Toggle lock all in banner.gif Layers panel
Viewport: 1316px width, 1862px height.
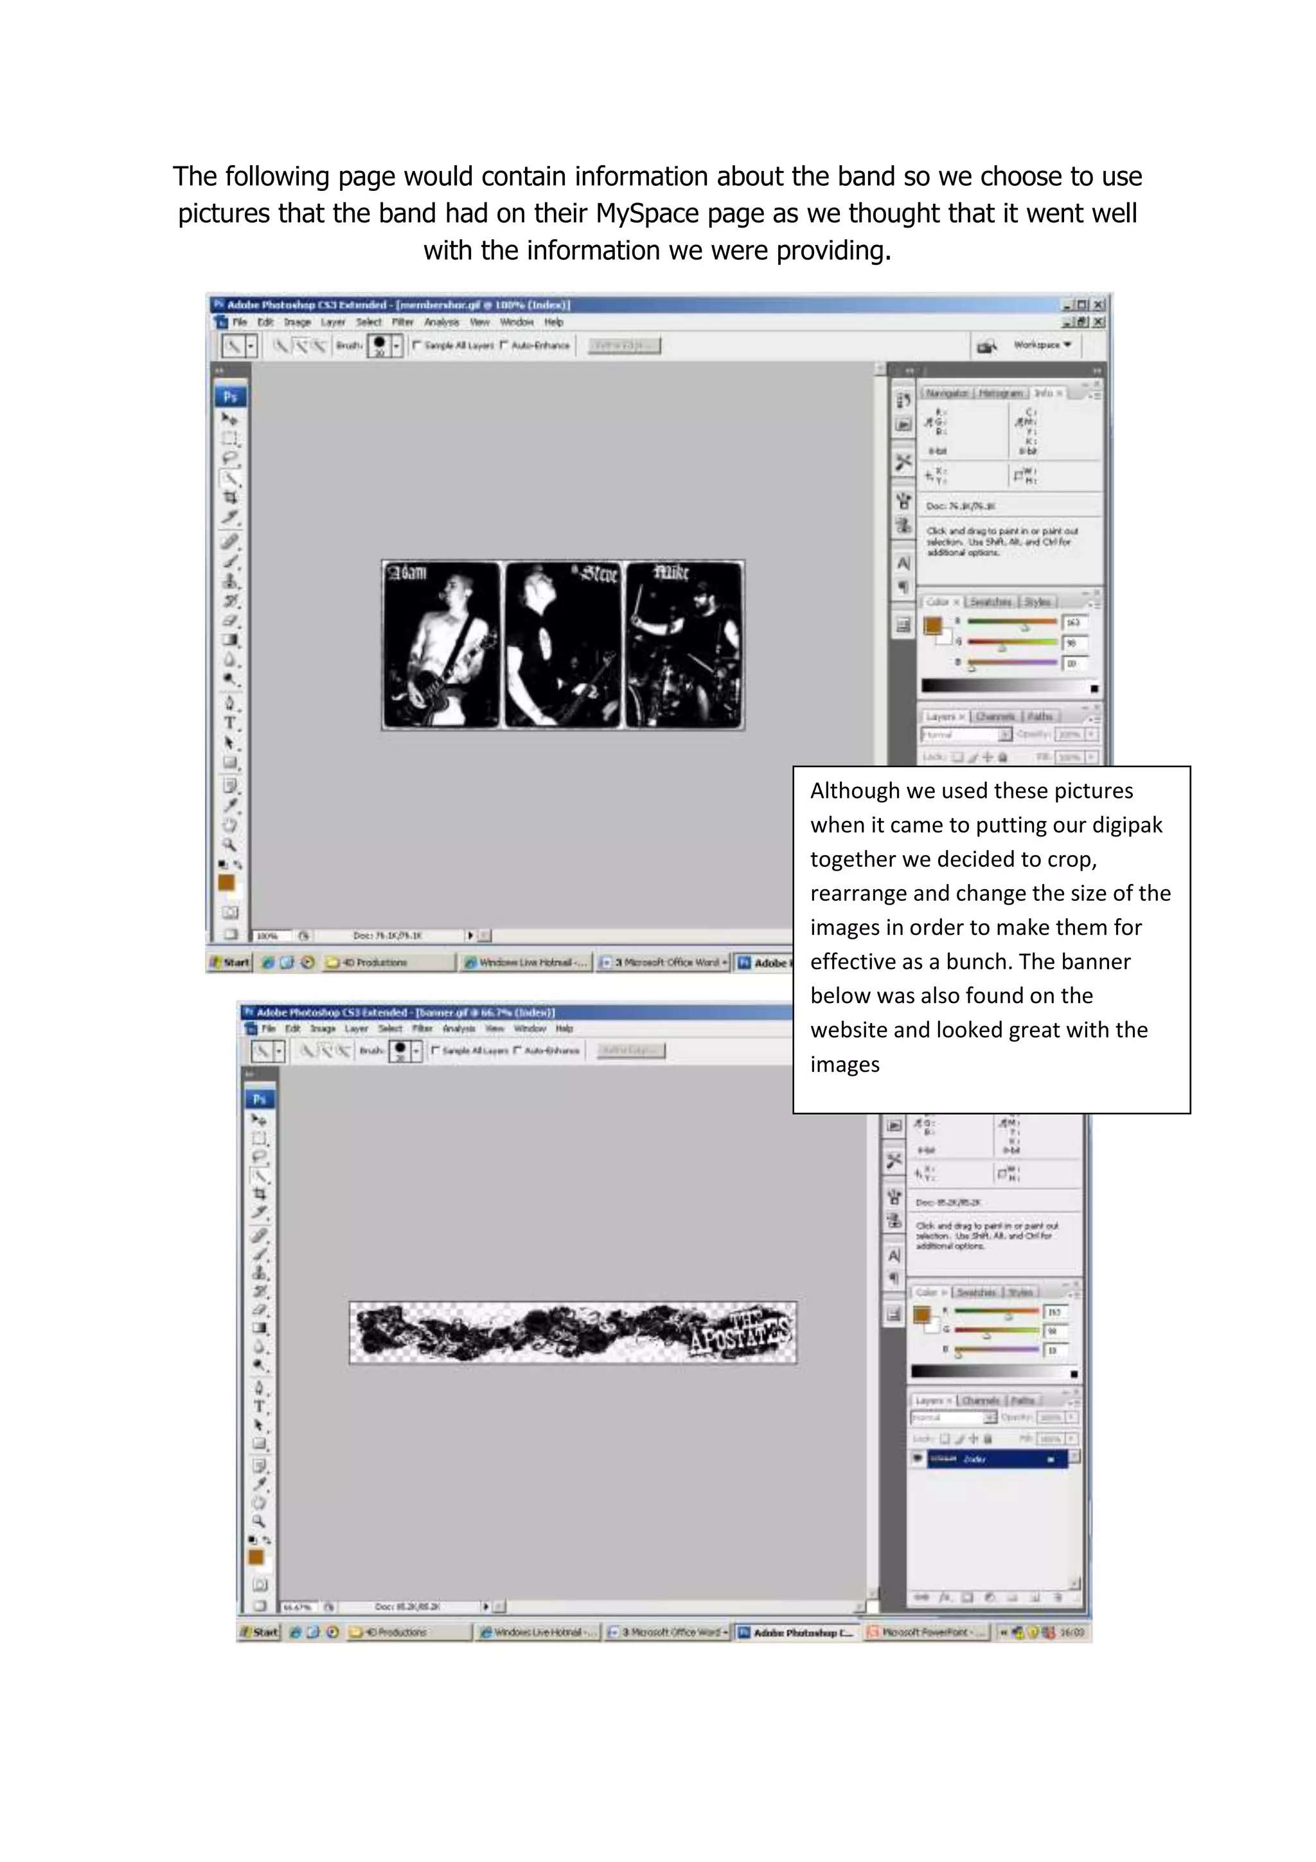pyautogui.click(x=988, y=1439)
